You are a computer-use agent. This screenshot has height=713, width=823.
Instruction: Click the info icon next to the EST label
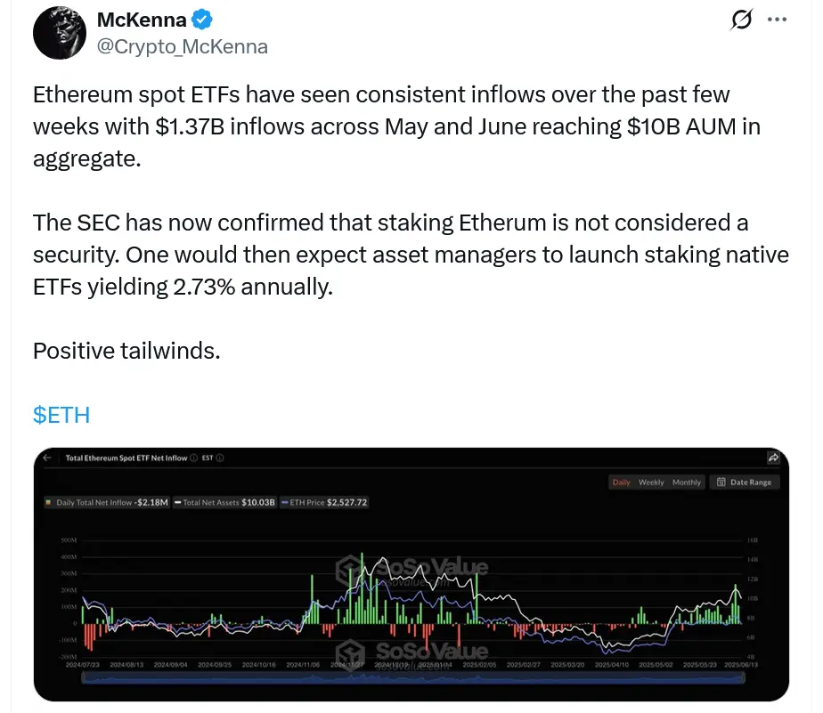[x=221, y=458]
